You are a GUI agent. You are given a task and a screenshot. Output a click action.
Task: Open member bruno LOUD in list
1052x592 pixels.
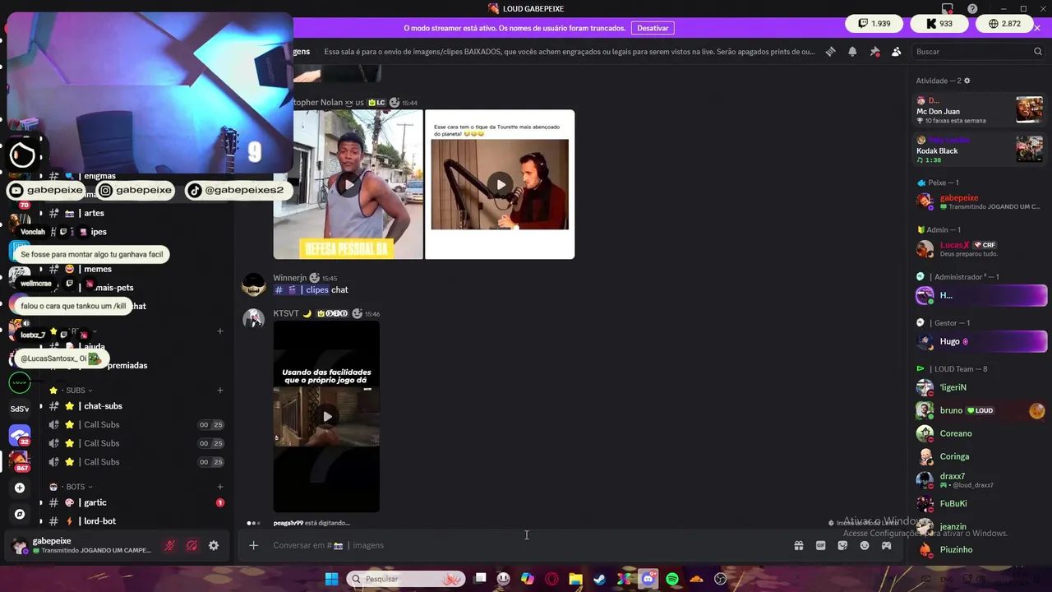[980, 410]
